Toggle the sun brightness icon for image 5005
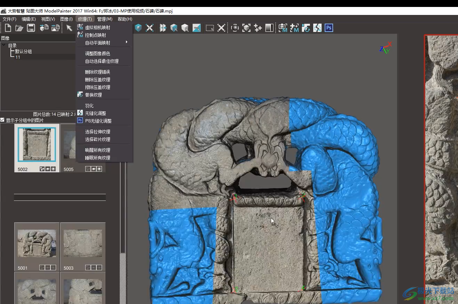This screenshot has width=458, height=304. pos(99,169)
